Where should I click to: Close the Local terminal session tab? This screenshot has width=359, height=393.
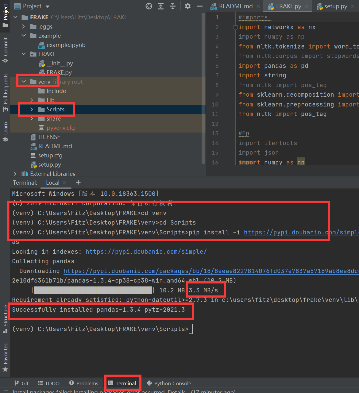[x=64, y=183]
